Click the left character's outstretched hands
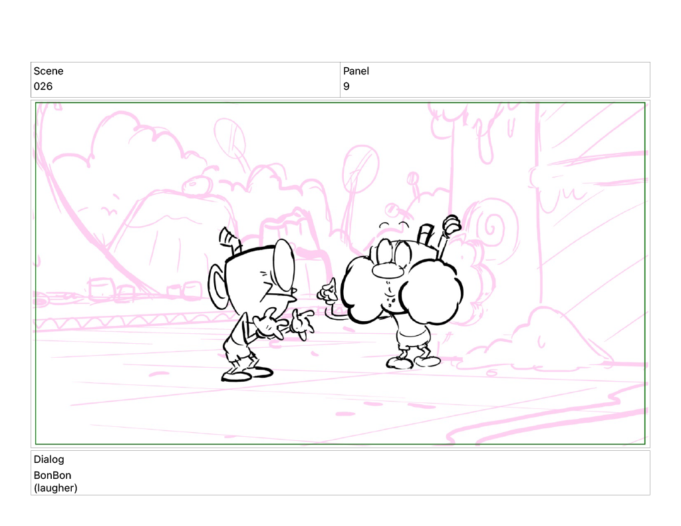 pos(286,326)
